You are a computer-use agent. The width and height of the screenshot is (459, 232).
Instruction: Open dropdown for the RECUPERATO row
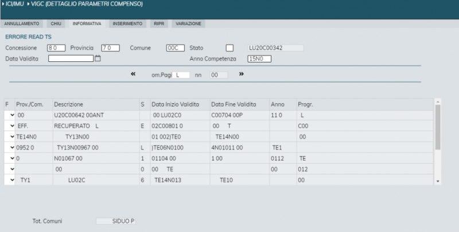point(11,126)
